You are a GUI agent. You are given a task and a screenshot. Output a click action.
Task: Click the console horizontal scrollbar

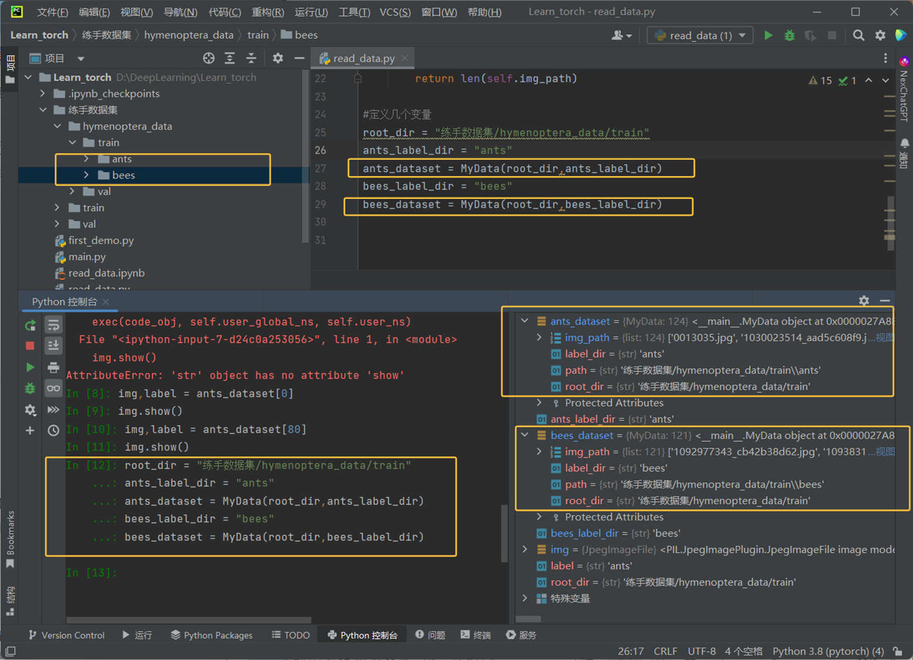tap(188, 620)
